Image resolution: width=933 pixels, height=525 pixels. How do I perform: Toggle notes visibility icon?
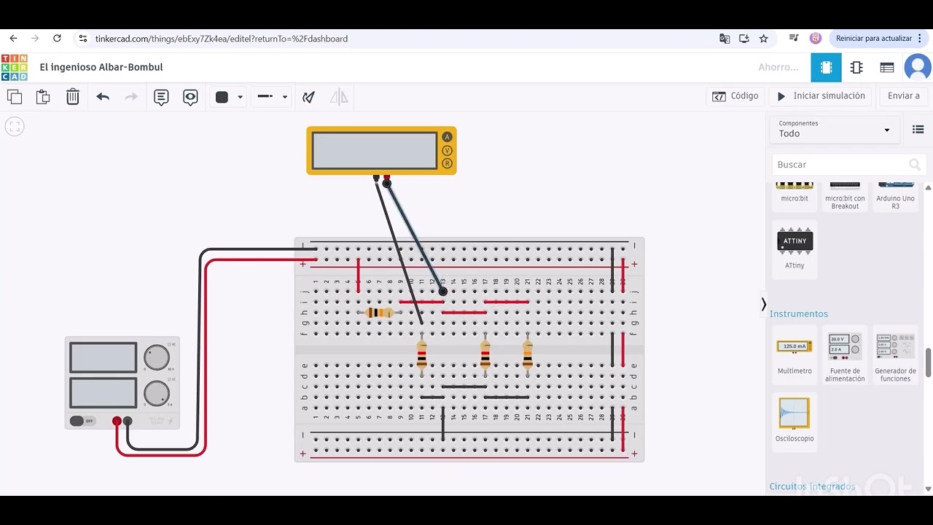(190, 97)
